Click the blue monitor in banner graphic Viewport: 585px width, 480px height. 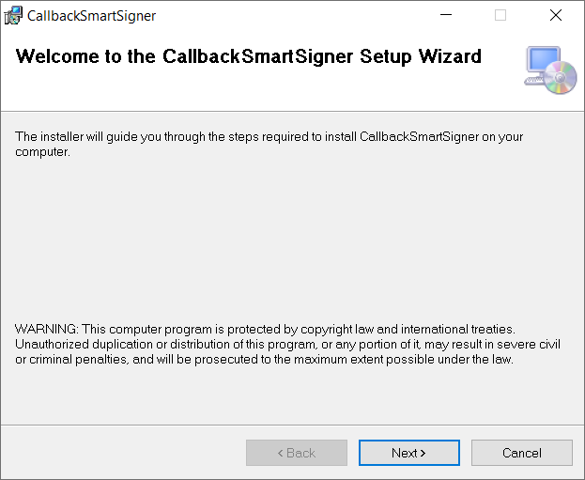543,60
